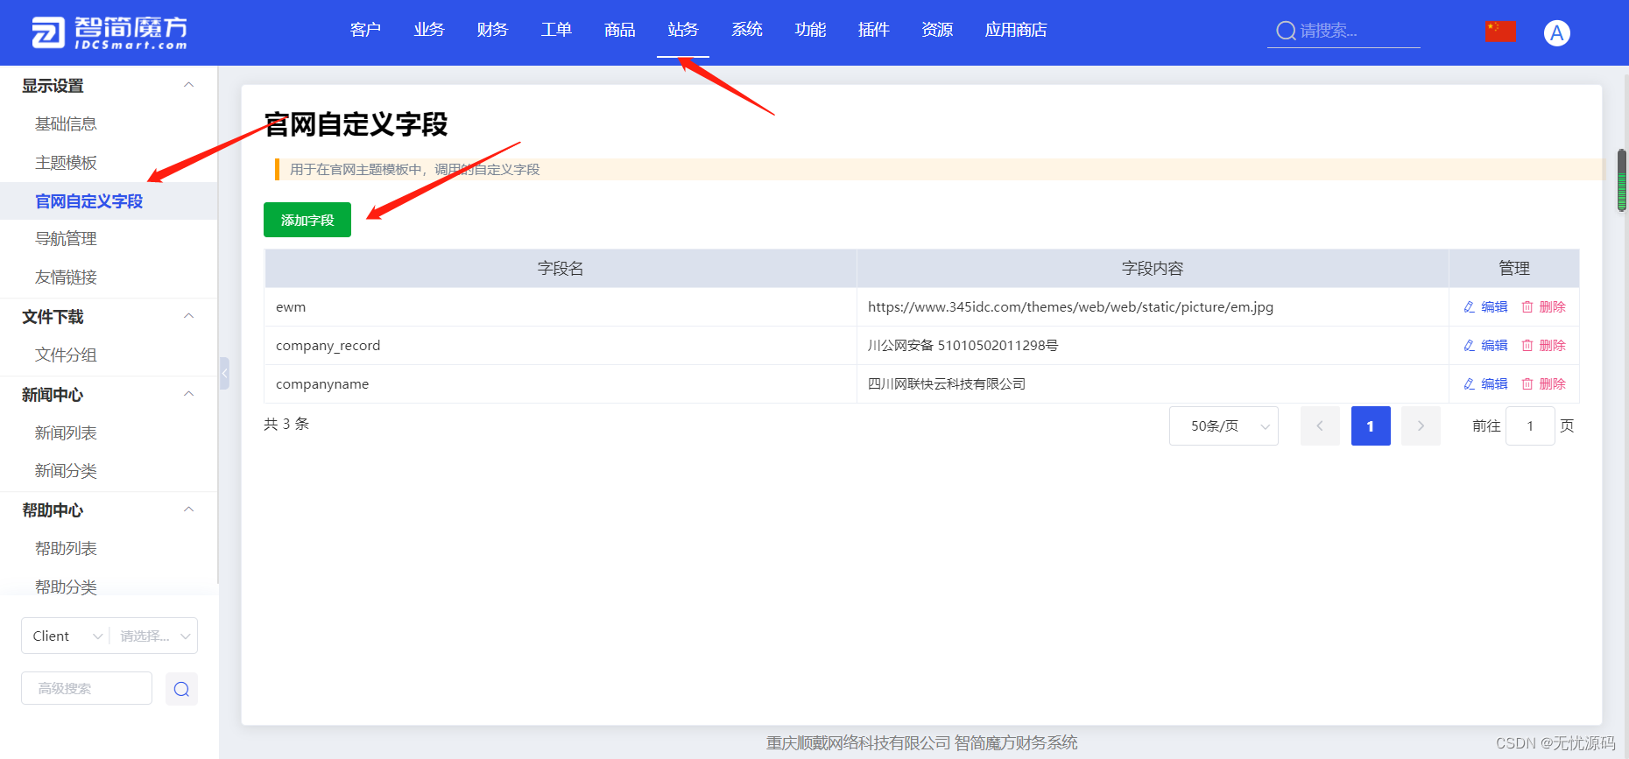Open the 50条/页 page size dropdown
The image size is (1629, 759).
click(1223, 426)
